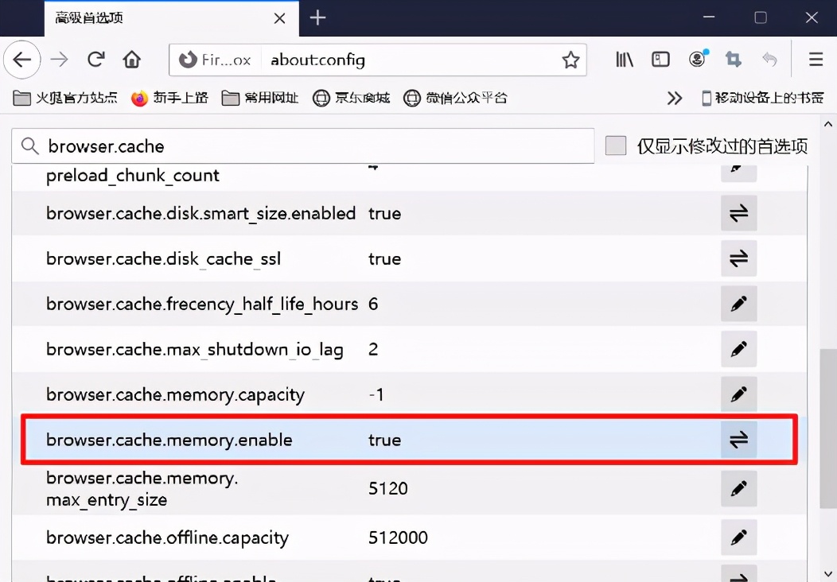Edit browser.cache.frecency_half_life_hours value
This screenshot has height=582, width=837.
[x=739, y=304]
